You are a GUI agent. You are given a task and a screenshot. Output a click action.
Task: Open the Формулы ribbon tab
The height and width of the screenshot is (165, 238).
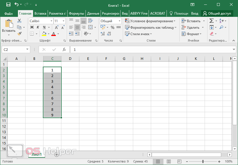click(76, 13)
